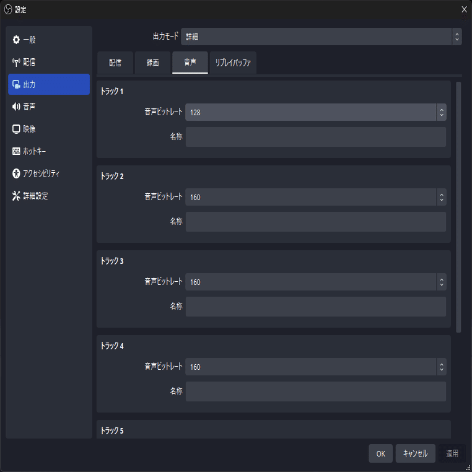Click the OK button

(380, 453)
